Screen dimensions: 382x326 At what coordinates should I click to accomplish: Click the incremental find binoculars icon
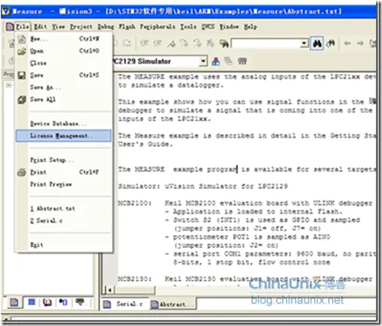click(x=331, y=44)
